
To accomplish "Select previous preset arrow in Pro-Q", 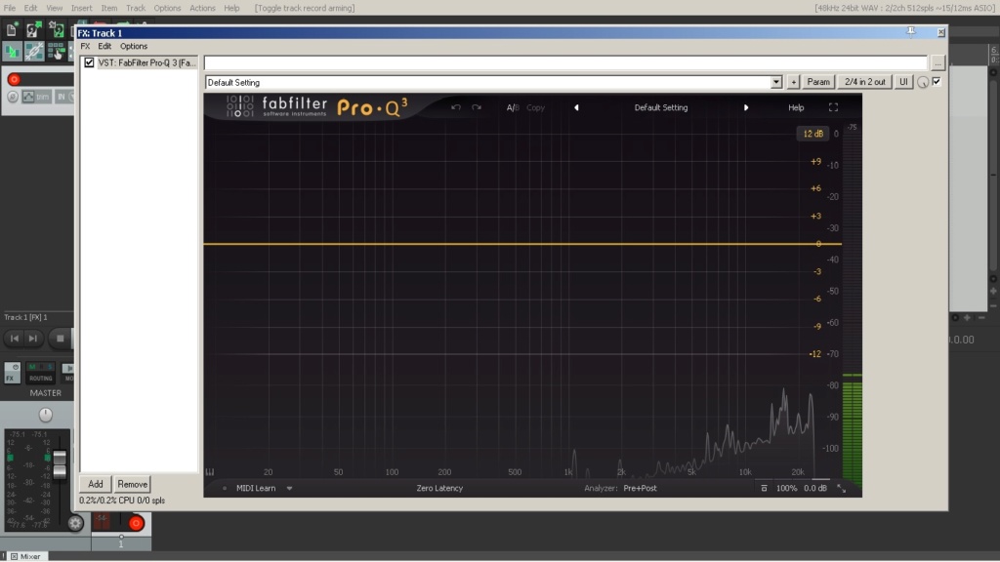I will [x=576, y=107].
